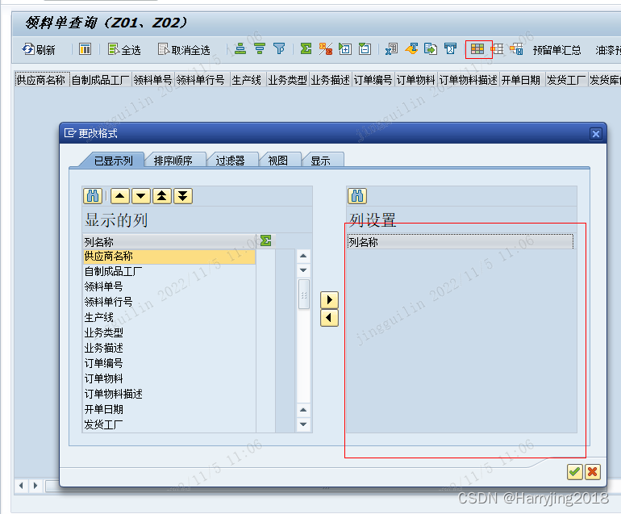Viewport: 621px width, 514px height.
Task: Click the 刷新 refresh button
Action: click(39, 49)
